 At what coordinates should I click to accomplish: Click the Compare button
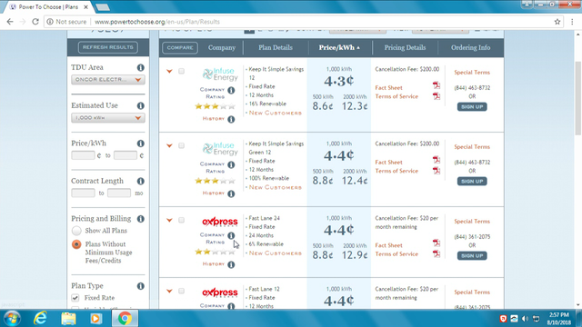(x=180, y=48)
